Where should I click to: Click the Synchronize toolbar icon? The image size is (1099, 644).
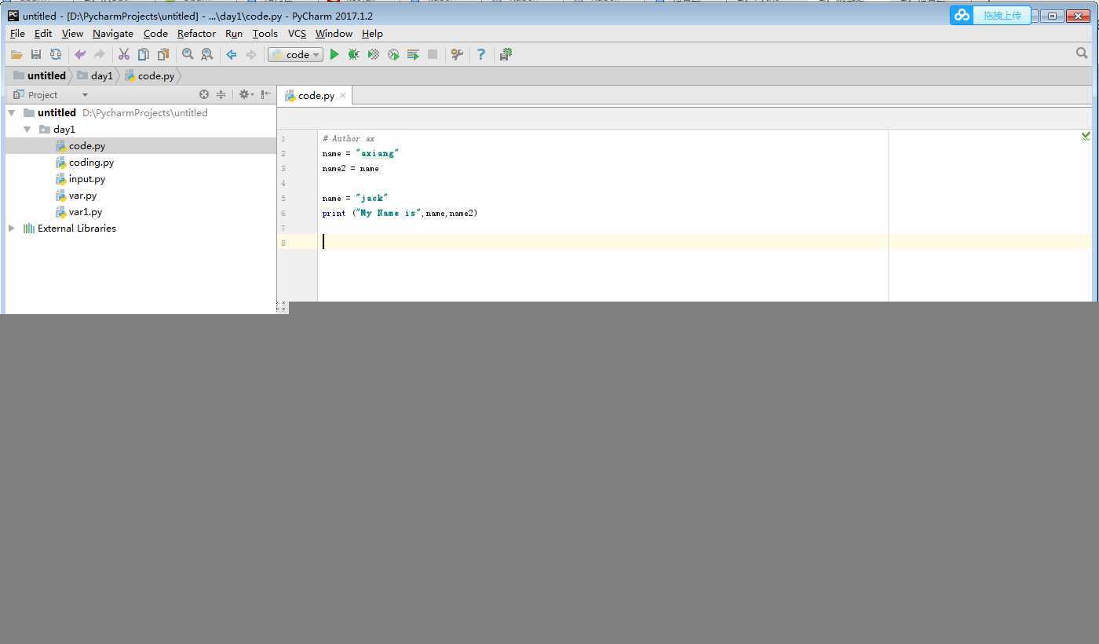pyautogui.click(x=56, y=54)
